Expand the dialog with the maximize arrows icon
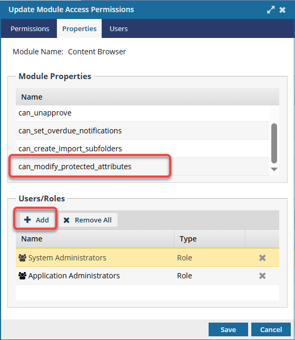Image resolution: width=295 pixels, height=340 pixels. click(x=271, y=10)
